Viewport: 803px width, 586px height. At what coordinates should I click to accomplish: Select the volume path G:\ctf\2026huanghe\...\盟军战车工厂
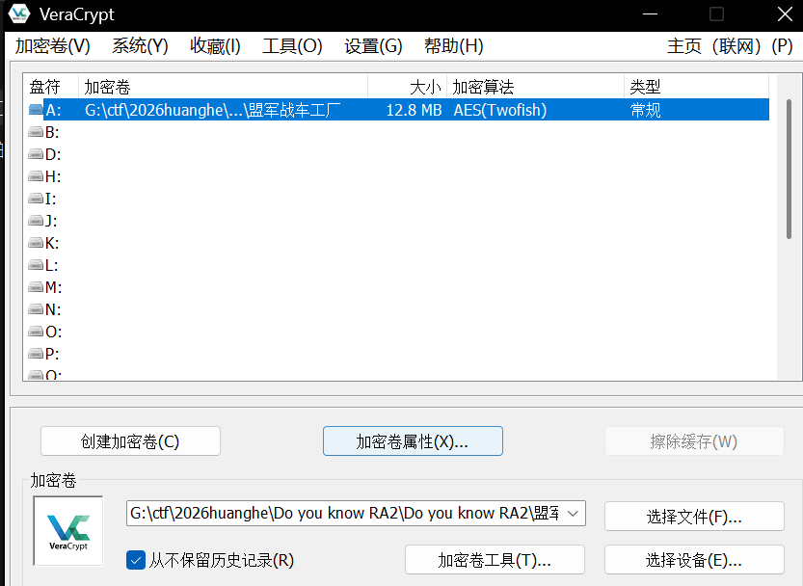[212, 110]
